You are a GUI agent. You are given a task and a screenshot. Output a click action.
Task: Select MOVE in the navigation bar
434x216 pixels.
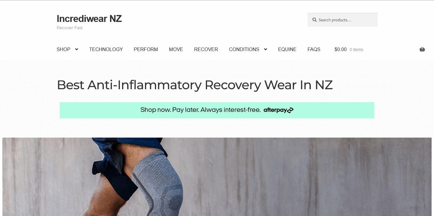coord(176,49)
